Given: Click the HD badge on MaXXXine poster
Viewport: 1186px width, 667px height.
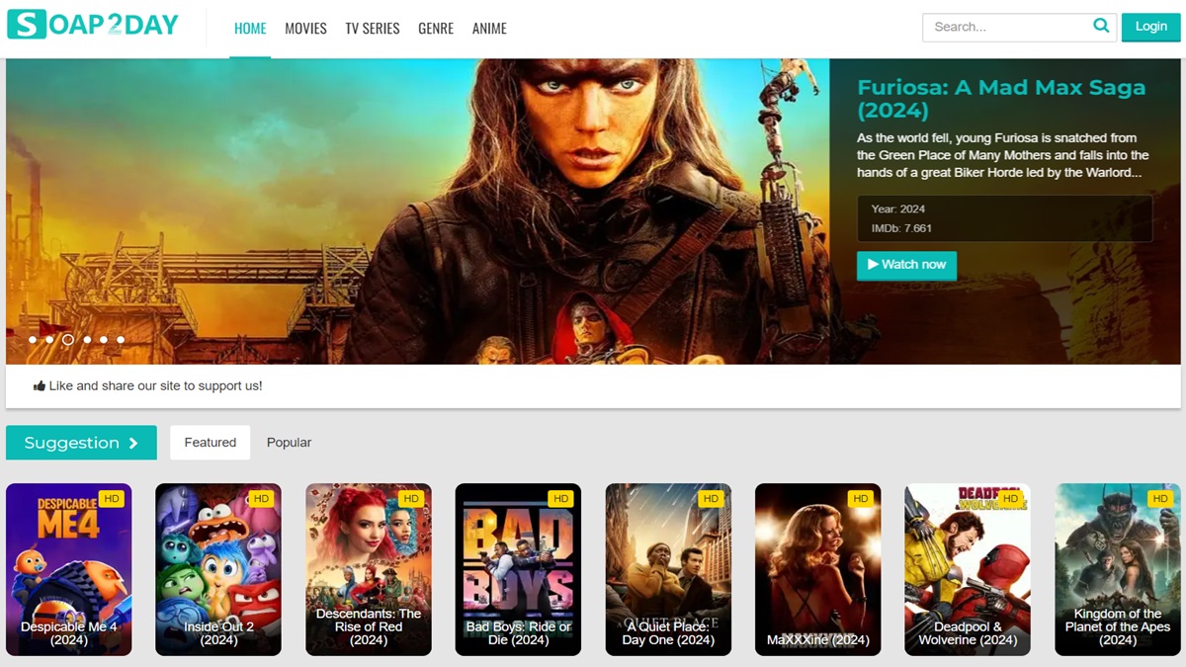Looking at the screenshot, I should point(861,499).
